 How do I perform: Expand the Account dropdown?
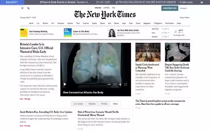click(x=184, y=8)
